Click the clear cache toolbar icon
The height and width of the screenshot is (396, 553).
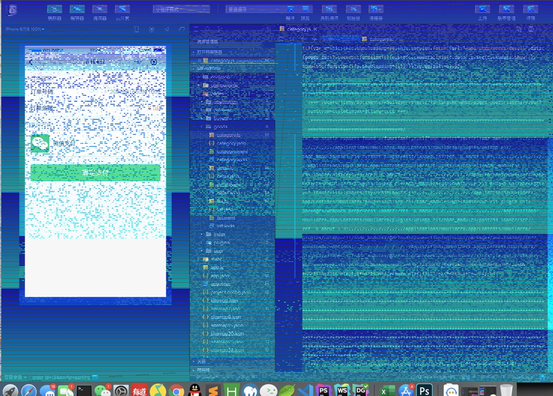(x=376, y=9)
